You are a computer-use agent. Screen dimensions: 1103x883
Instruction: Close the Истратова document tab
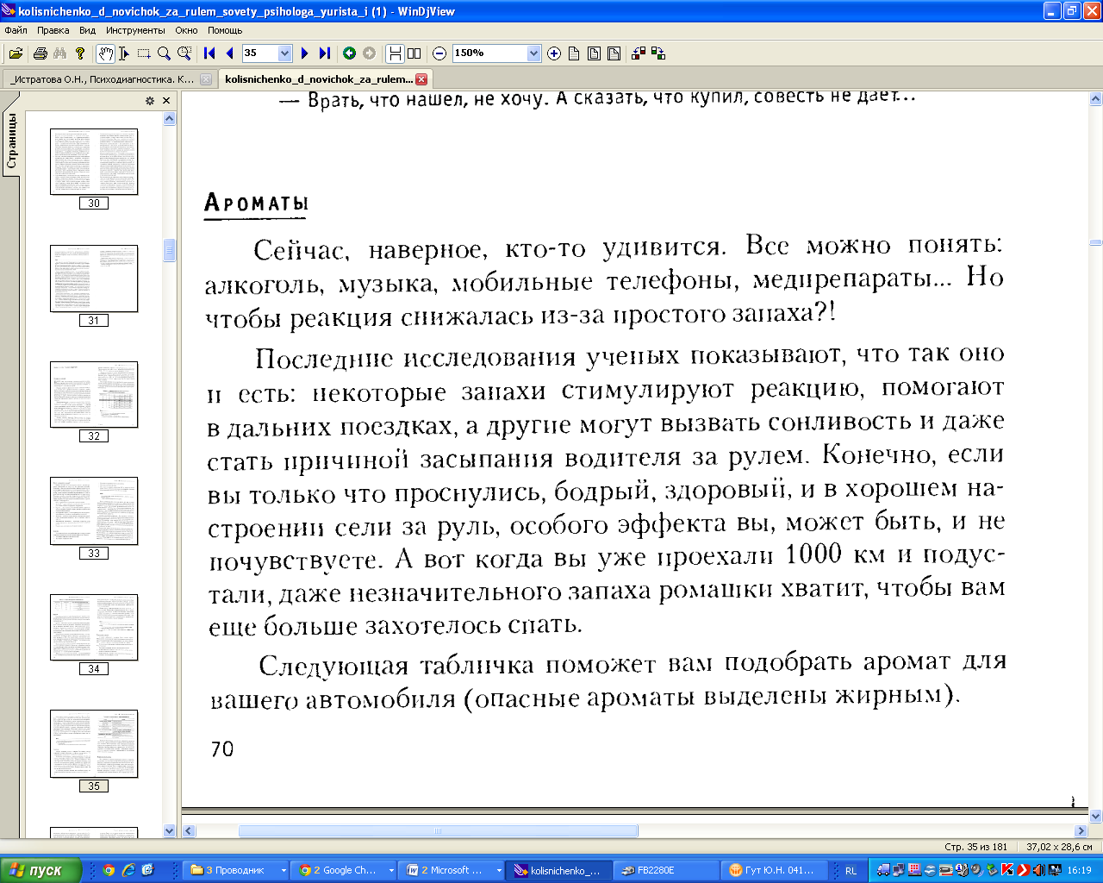click(205, 79)
